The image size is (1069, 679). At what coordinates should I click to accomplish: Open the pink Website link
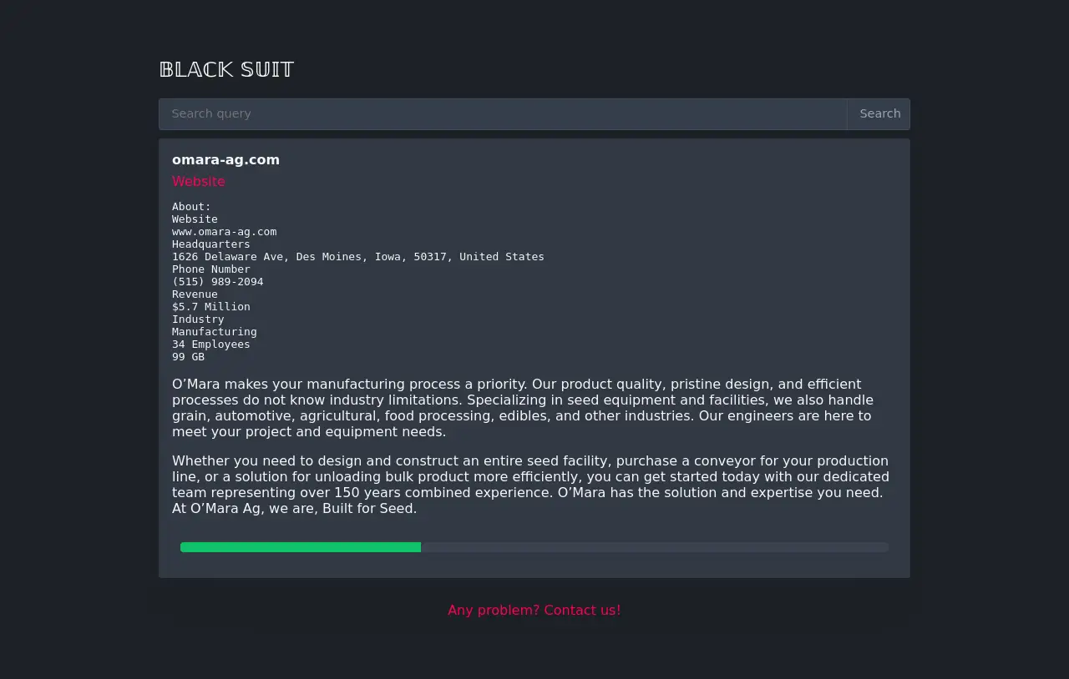click(x=198, y=182)
